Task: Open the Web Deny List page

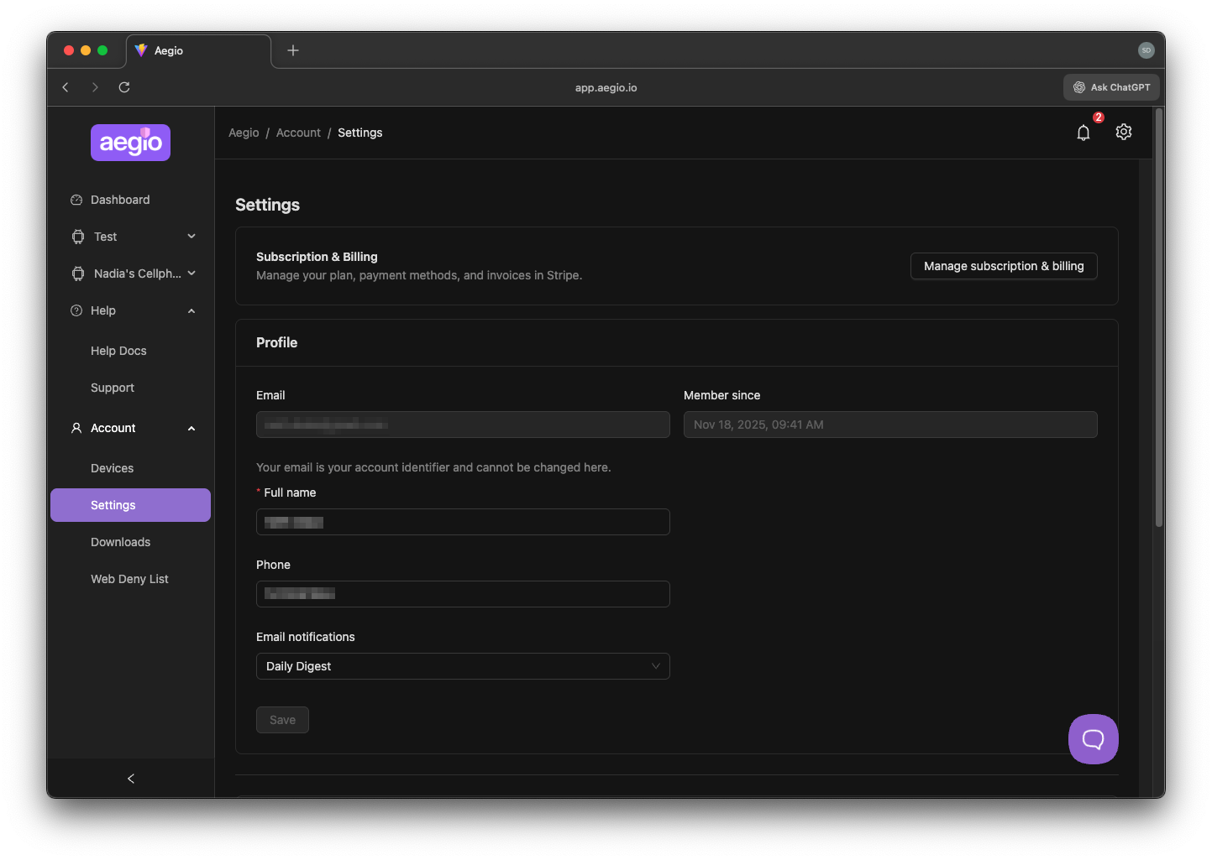Action: (x=129, y=579)
